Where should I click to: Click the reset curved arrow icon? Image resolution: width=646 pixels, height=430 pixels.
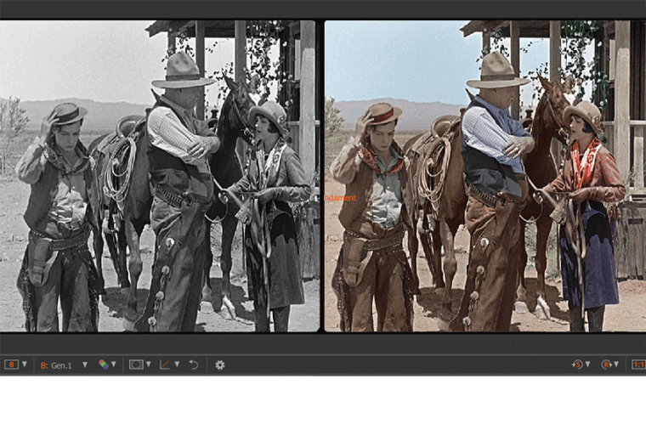pyautogui.click(x=194, y=365)
